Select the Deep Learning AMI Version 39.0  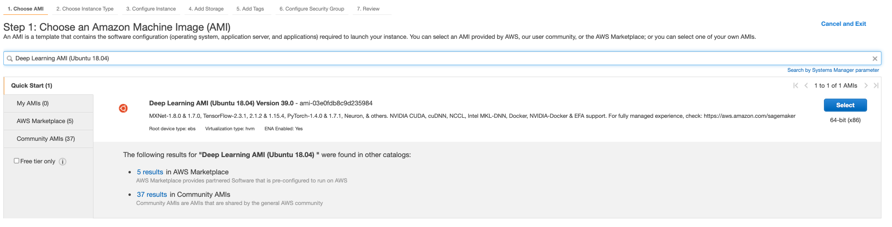[845, 105]
